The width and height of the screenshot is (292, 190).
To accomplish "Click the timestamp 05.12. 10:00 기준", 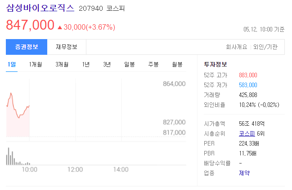I will click(264, 29).
